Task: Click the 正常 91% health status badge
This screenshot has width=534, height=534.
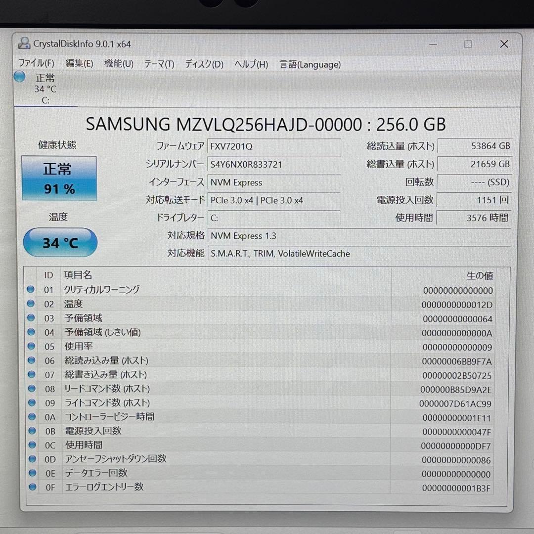Action: (59, 178)
